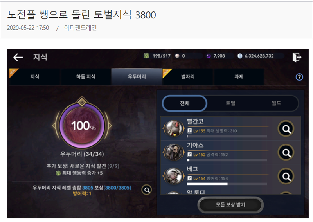Select the 토벌 filter
313x222 pixels.
pos(230,103)
